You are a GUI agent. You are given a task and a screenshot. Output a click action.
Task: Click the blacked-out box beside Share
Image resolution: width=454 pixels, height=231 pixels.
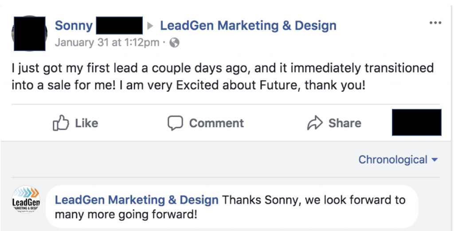click(416, 122)
